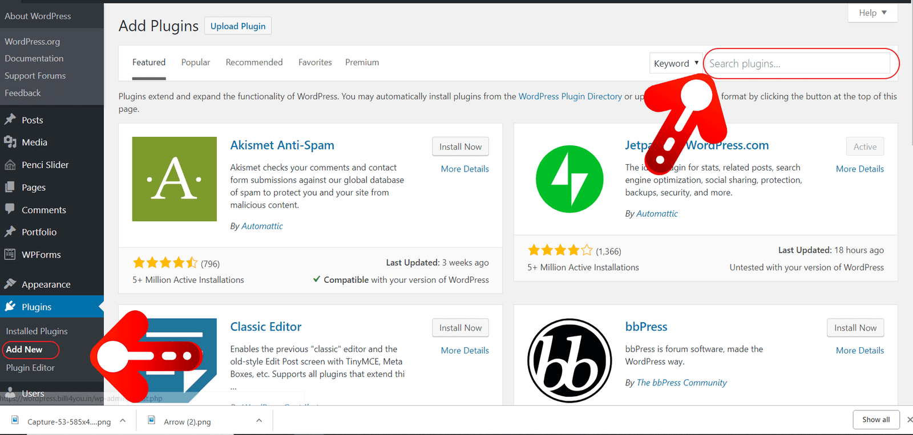Click the Plugins plug icon
The height and width of the screenshot is (435, 913).
[10, 307]
